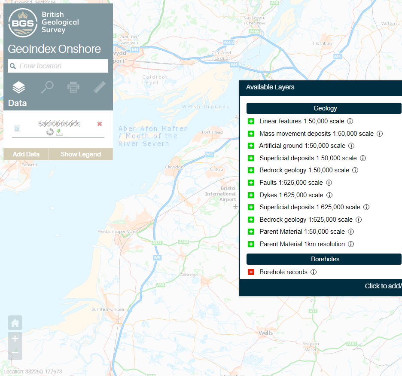Open the Data layers stack icon
The width and height of the screenshot is (402, 376).
click(19, 88)
